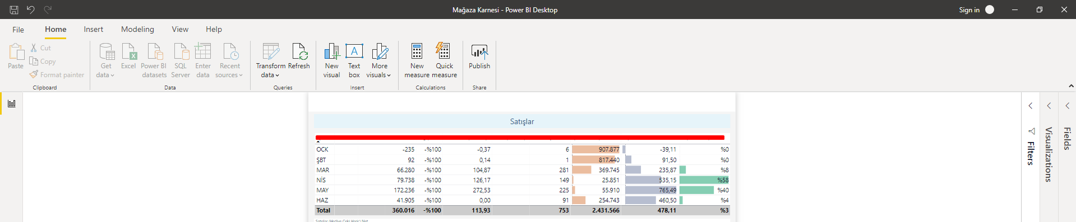Open the Get data source menu

coord(105,60)
